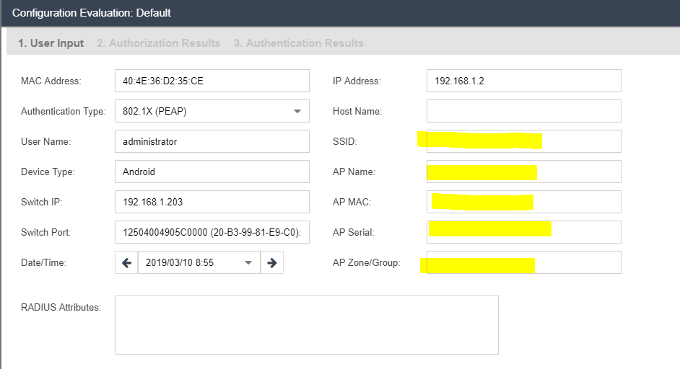This screenshot has height=369, width=680.
Task: Click the Switch Port text field
Action: 212,232
